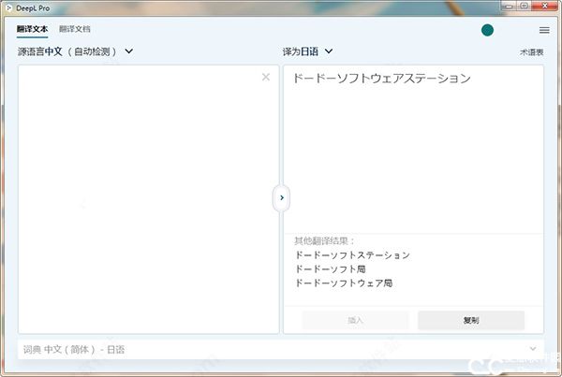Click the 复制 copy button

click(x=471, y=320)
